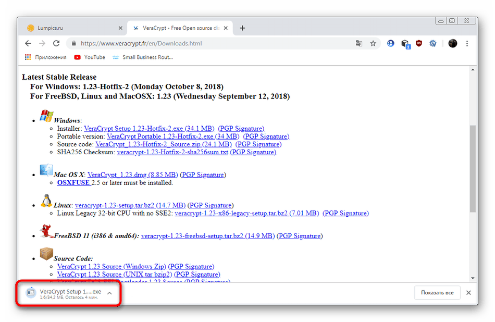The width and height of the screenshot is (495, 322).
Task: Open PGP Signature for the Linux legacy setup
Action: coord(345,214)
